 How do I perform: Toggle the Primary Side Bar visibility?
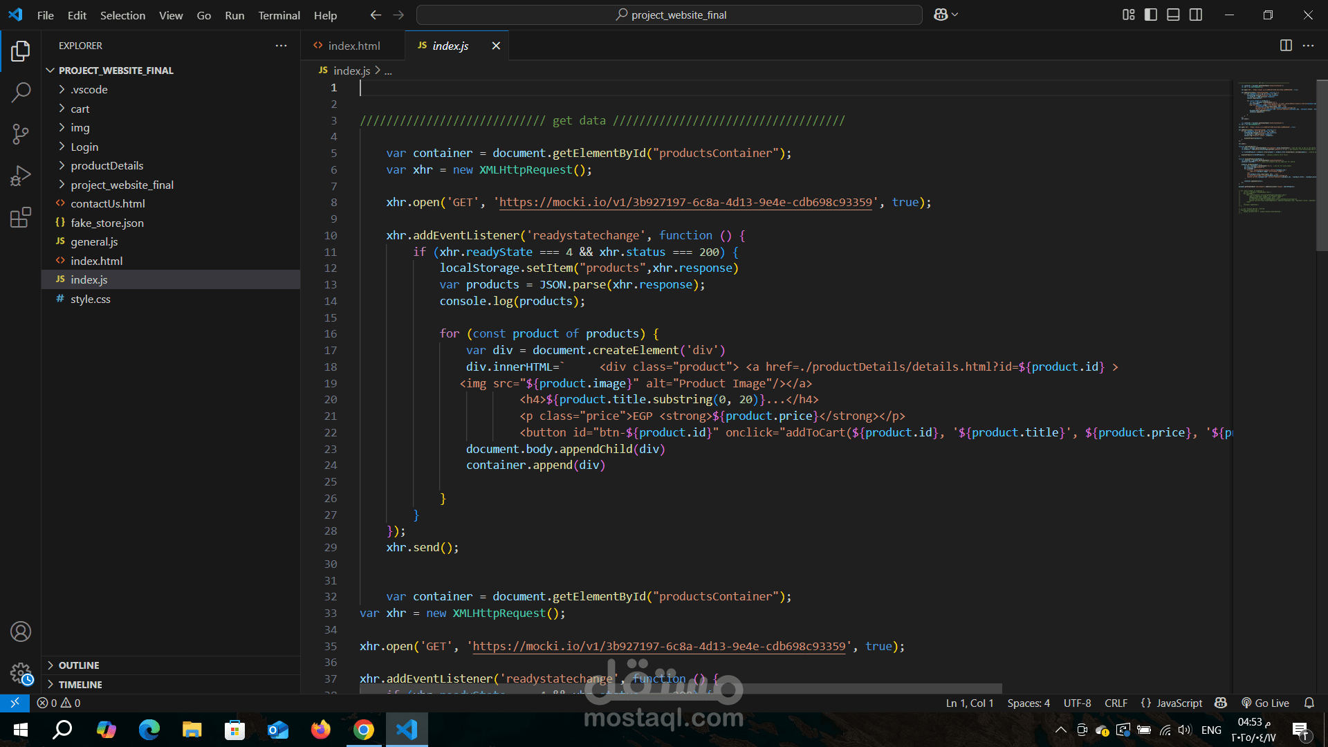(x=1150, y=14)
